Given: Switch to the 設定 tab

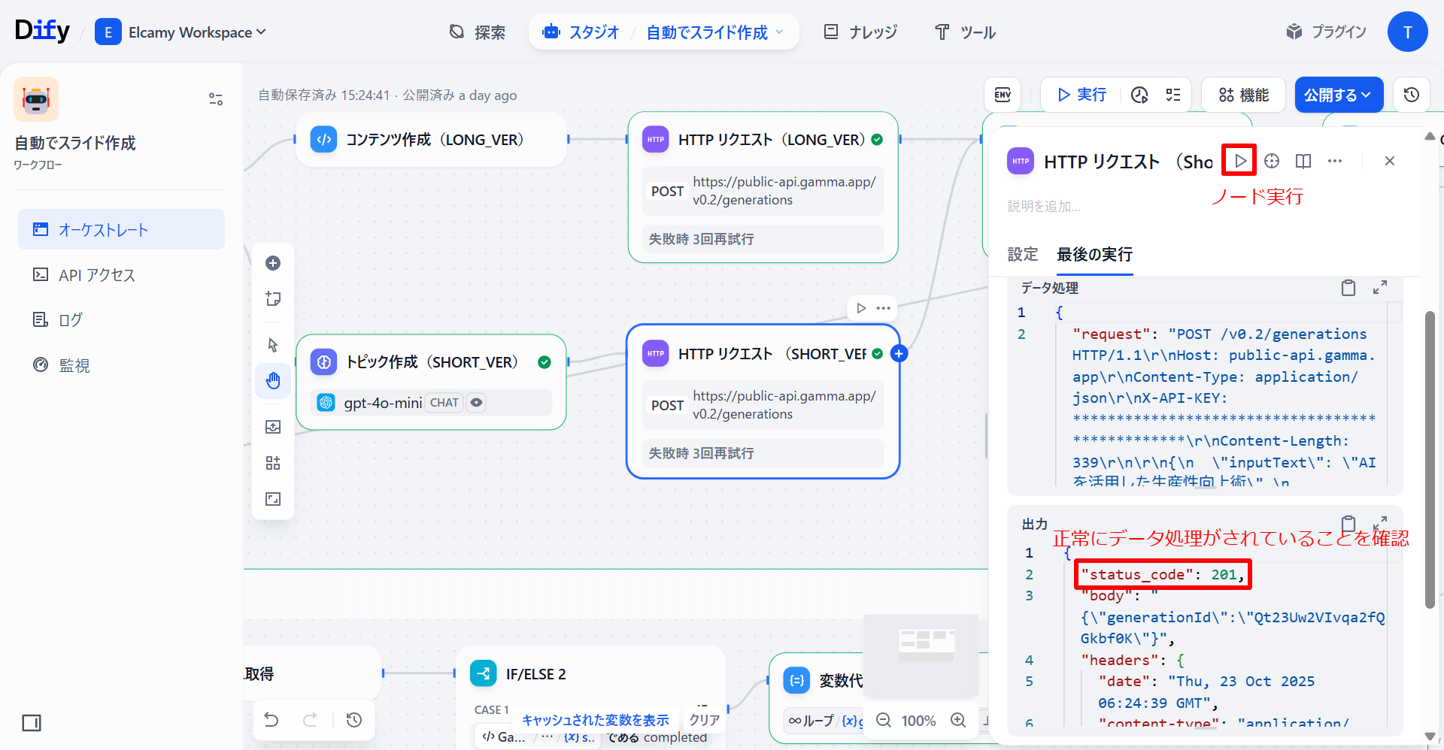Looking at the screenshot, I should 1022,255.
